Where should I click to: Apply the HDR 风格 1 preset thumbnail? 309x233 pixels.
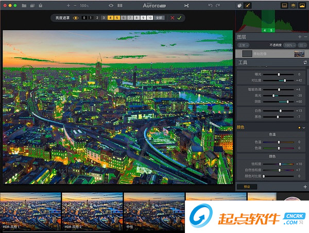[x=30, y=211]
